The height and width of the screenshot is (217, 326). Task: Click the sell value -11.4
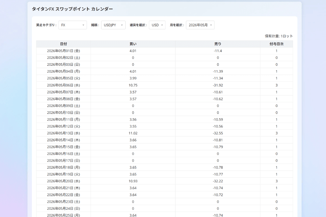point(218,51)
